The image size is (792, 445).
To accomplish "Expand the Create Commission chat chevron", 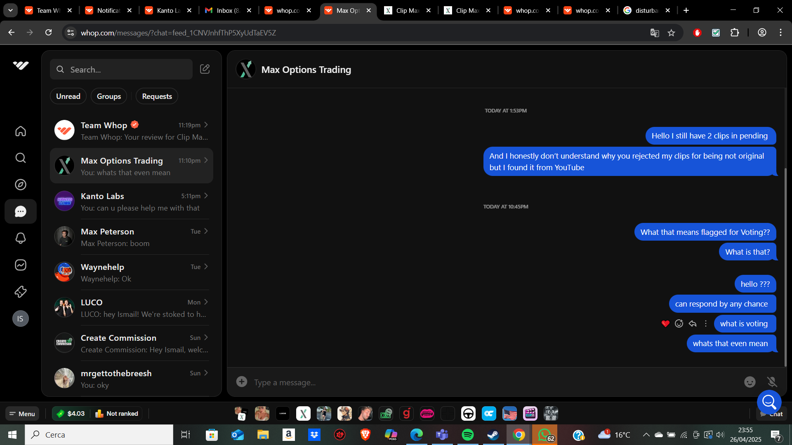I will point(206,337).
